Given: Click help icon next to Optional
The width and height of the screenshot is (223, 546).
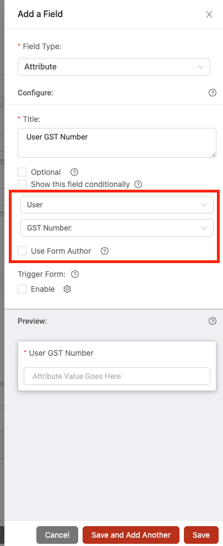Looking at the screenshot, I should pyautogui.click(x=74, y=172).
